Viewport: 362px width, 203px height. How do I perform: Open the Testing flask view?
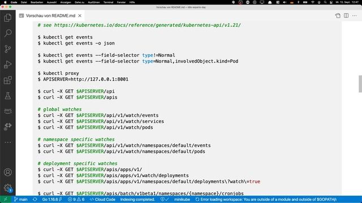pos(7,96)
